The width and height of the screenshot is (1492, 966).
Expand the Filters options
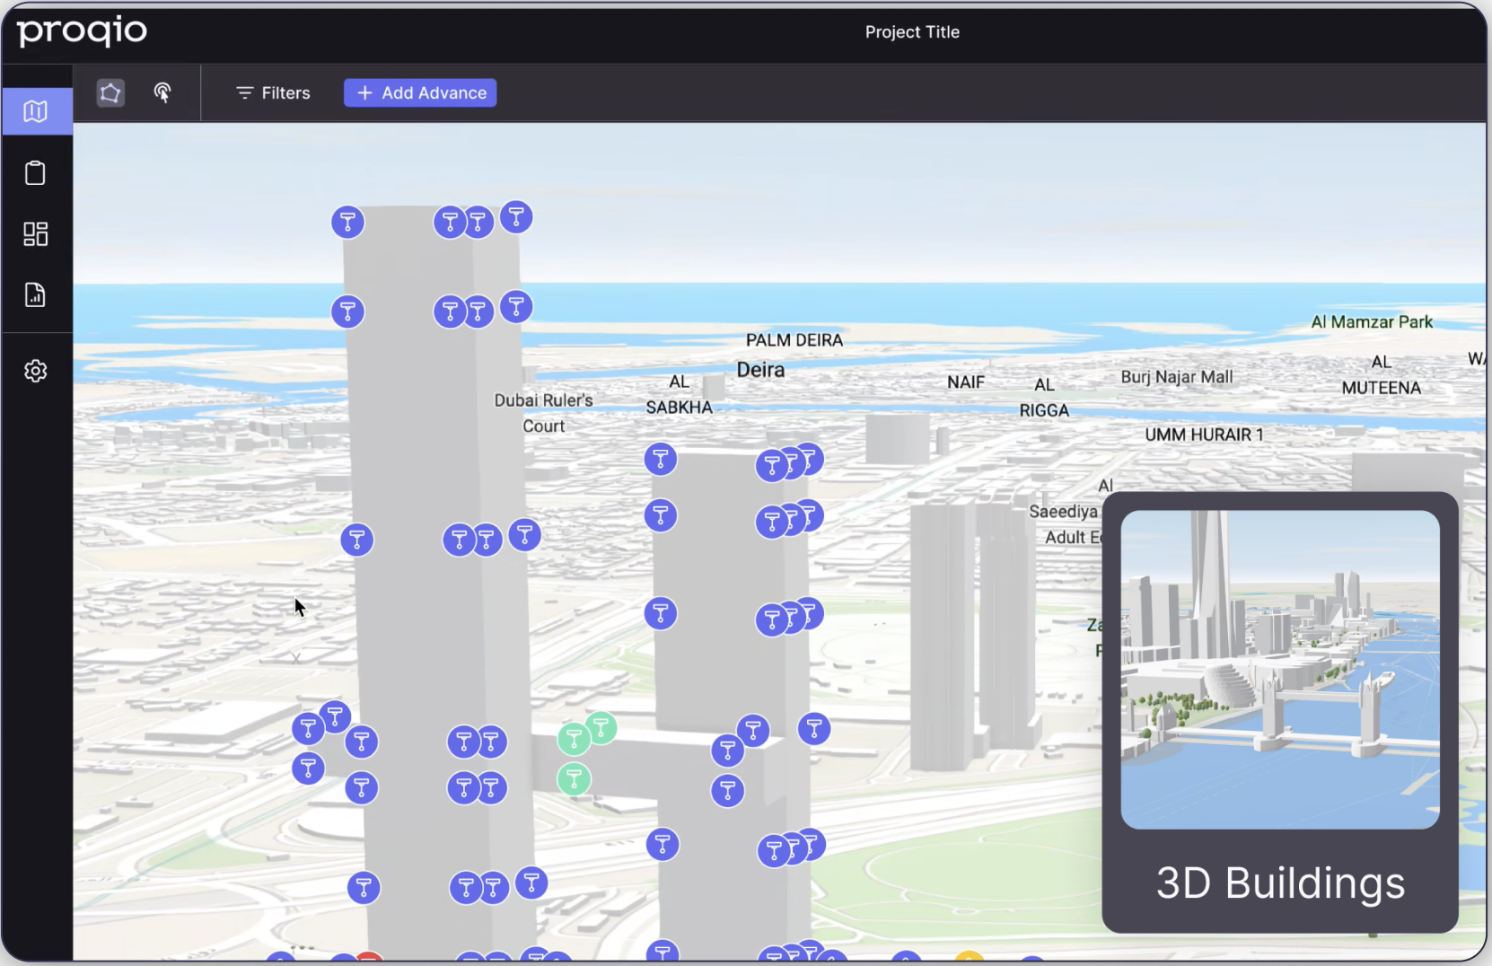click(x=273, y=92)
